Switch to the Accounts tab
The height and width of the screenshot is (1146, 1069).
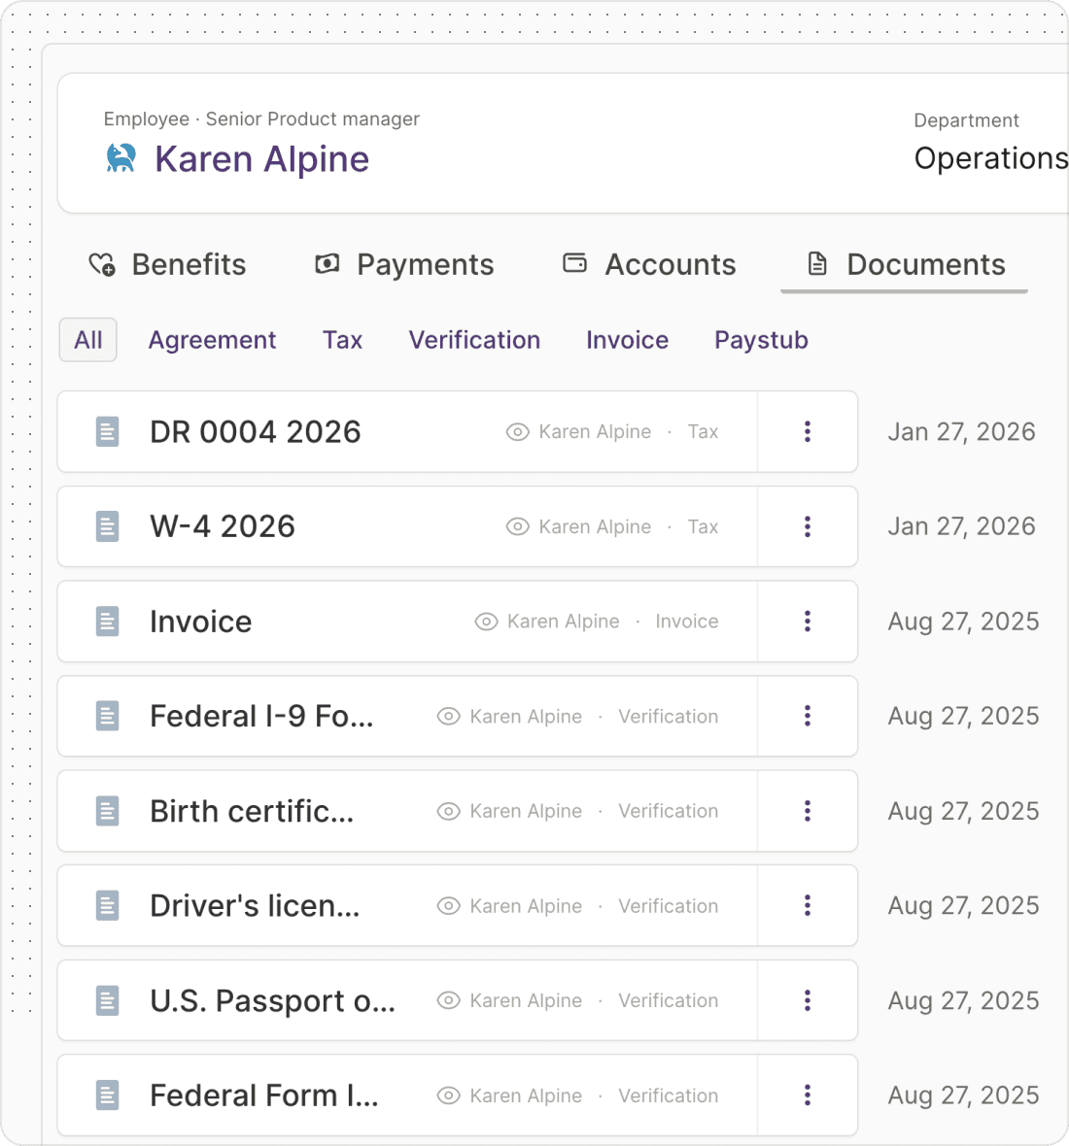649,264
